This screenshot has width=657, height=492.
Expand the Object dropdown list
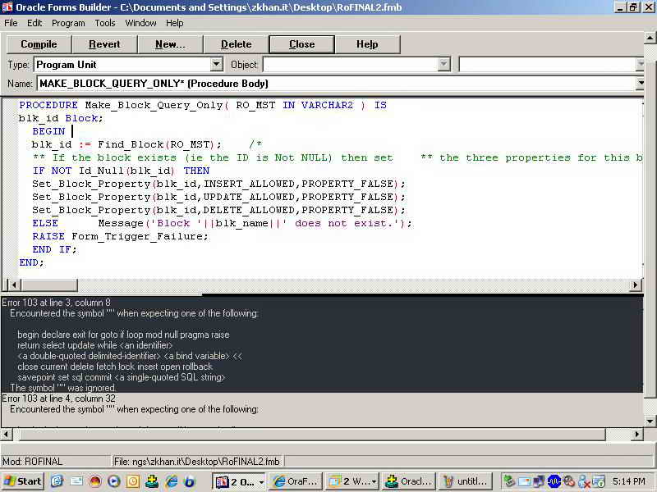click(444, 64)
